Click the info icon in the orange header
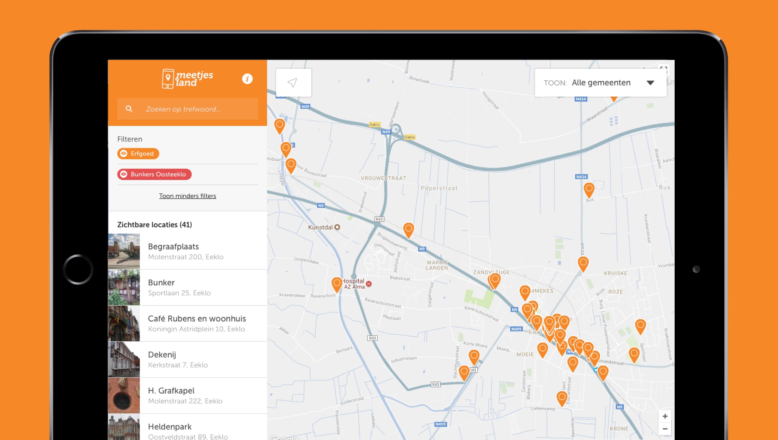Viewport: 778px width, 440px height. point(247,79)
